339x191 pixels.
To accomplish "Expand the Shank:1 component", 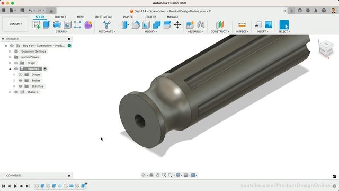I will point(10,92).
